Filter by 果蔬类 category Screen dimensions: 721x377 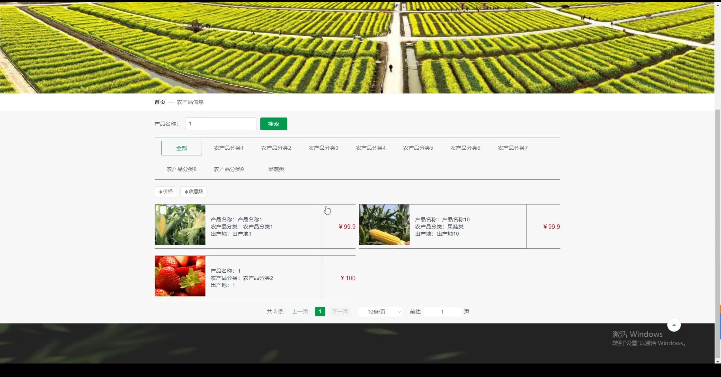[x=276, y=169]
